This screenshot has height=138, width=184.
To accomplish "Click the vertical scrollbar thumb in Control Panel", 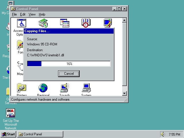I will pyautogui.click(x=124, y=54).
